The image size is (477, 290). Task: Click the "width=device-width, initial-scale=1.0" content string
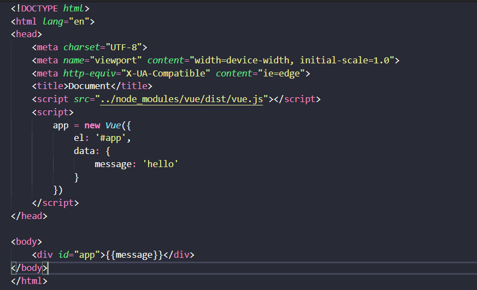click(292, 61)
